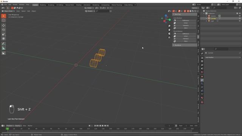
Task: Click the zoom magnifier viewport icon
Action: pyautogui.click(x=169, y=26)
